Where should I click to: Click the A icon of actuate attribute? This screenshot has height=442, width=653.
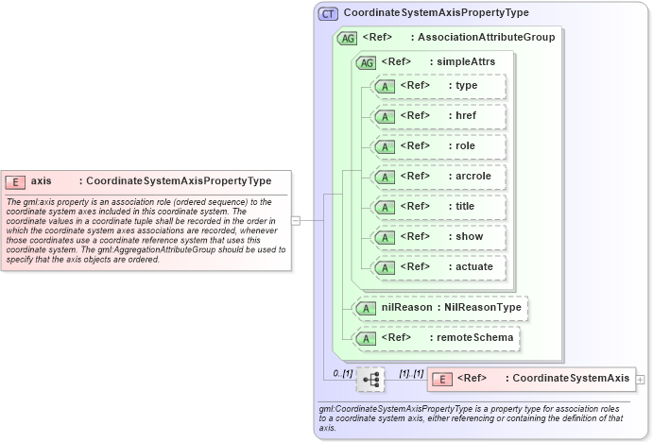click(385, 268)
